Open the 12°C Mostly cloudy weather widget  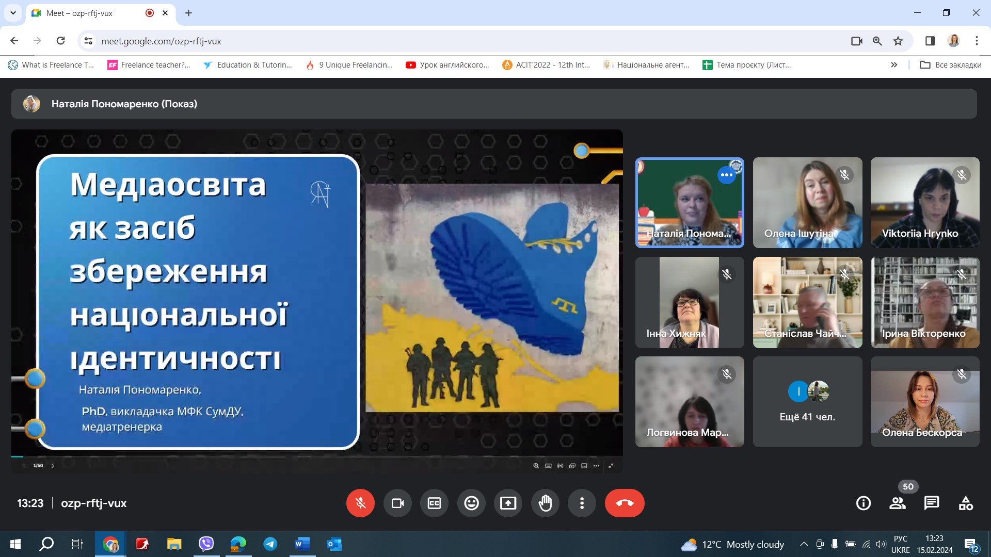[x=732, y=545]
